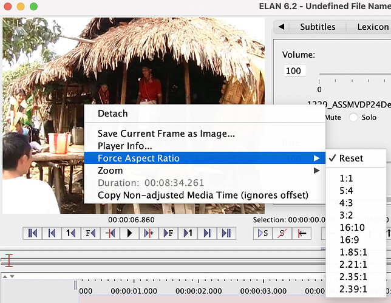391x303 pixels.
Task: Click the play selection S button
Action: (x=263, y=233)
